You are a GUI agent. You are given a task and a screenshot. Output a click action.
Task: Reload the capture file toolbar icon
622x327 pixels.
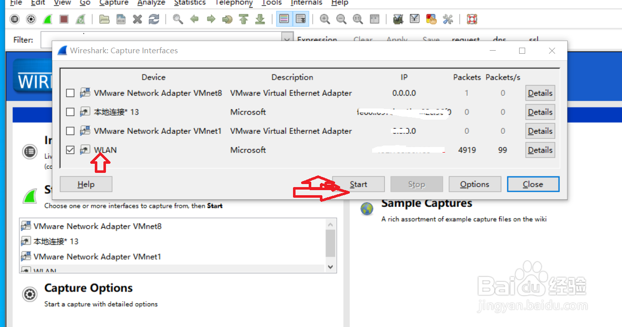(x=154, y=19)
